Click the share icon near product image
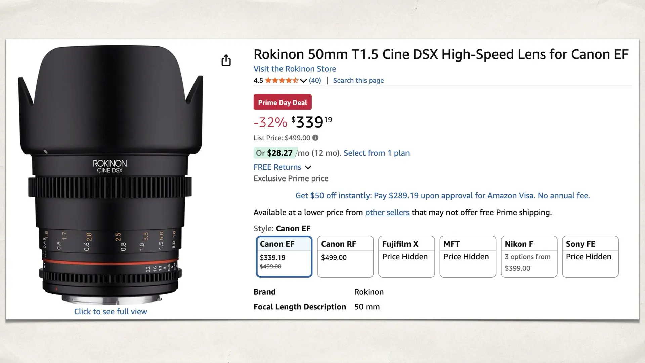Screen dimensions: 645x363 coord(227,61)
